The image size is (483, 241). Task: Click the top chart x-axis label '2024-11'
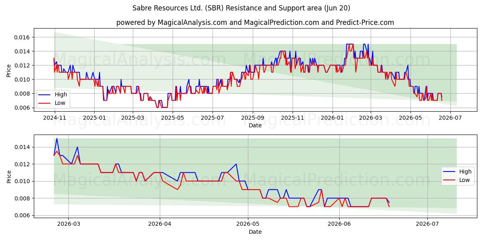click(54, 118)
